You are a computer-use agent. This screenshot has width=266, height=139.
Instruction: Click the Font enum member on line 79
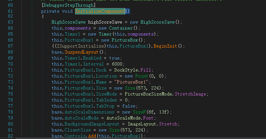148,118
